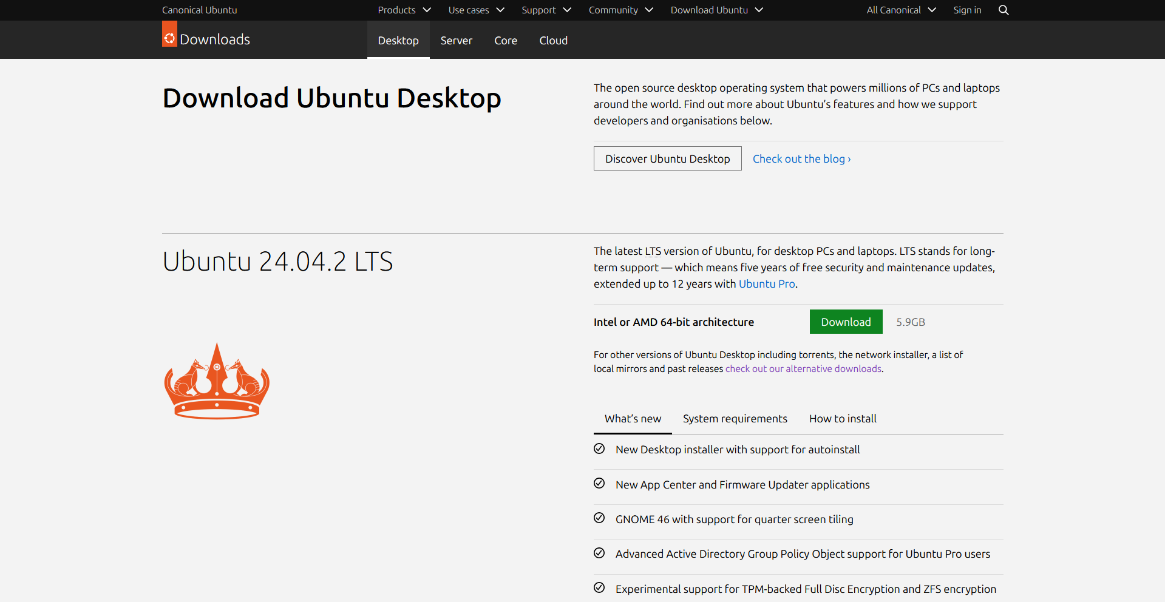Open the Community dropdown menu

coord(620,10)
